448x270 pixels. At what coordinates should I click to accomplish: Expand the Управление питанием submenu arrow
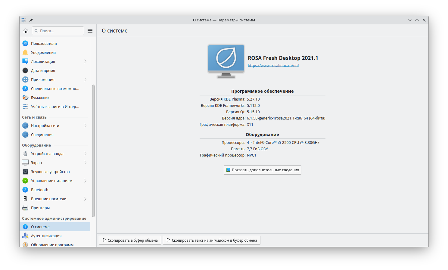coord(85,181)
